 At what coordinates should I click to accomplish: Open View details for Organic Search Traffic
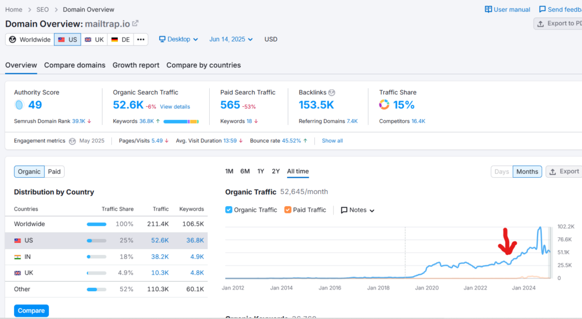click(x=175, y=107)
